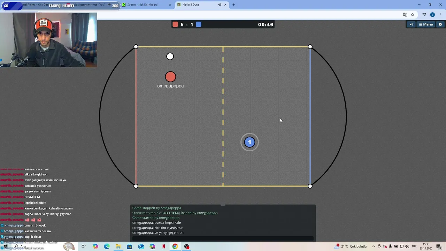Mute the Haxball Oyna tab audio icon
This screenshot has width=446, height=251.
[220, 5]
